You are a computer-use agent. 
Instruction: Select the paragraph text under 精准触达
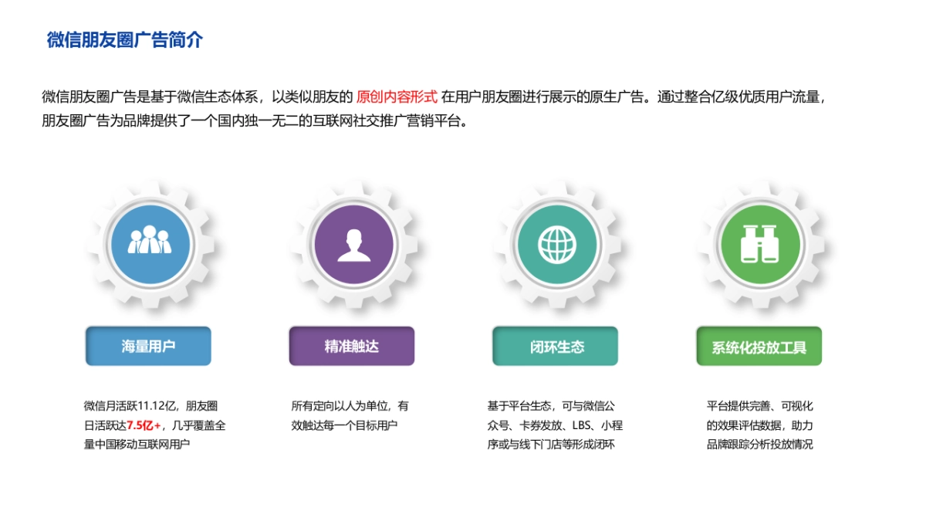[350, 415]
